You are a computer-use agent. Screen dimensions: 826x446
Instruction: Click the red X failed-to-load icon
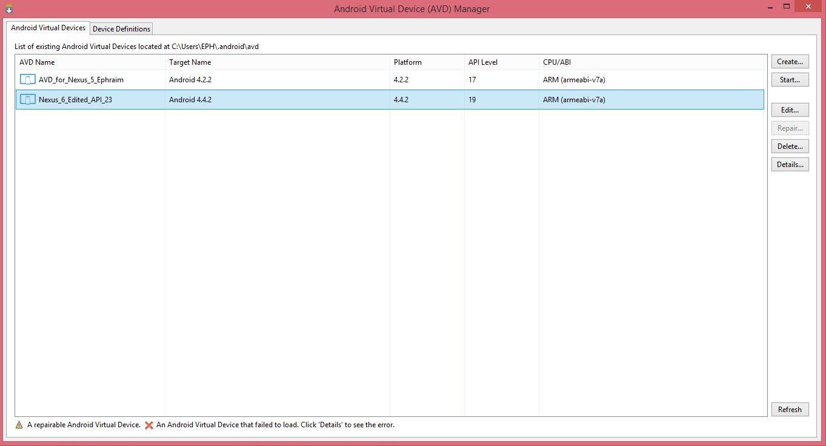pyautogui.click(x=148, y=425)
